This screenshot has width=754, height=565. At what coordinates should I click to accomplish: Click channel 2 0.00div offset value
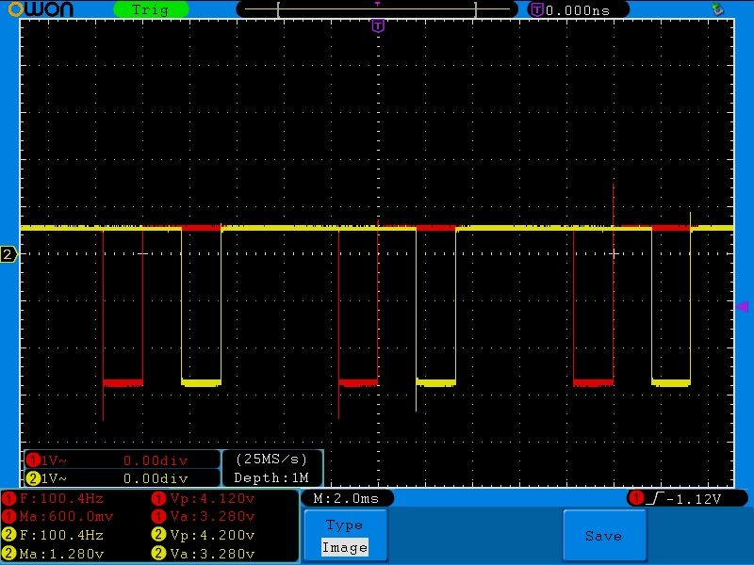click(156, 478)
